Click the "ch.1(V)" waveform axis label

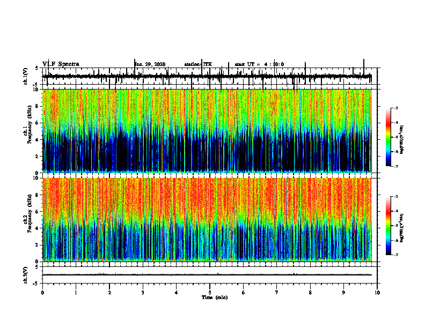coord(25,76)
